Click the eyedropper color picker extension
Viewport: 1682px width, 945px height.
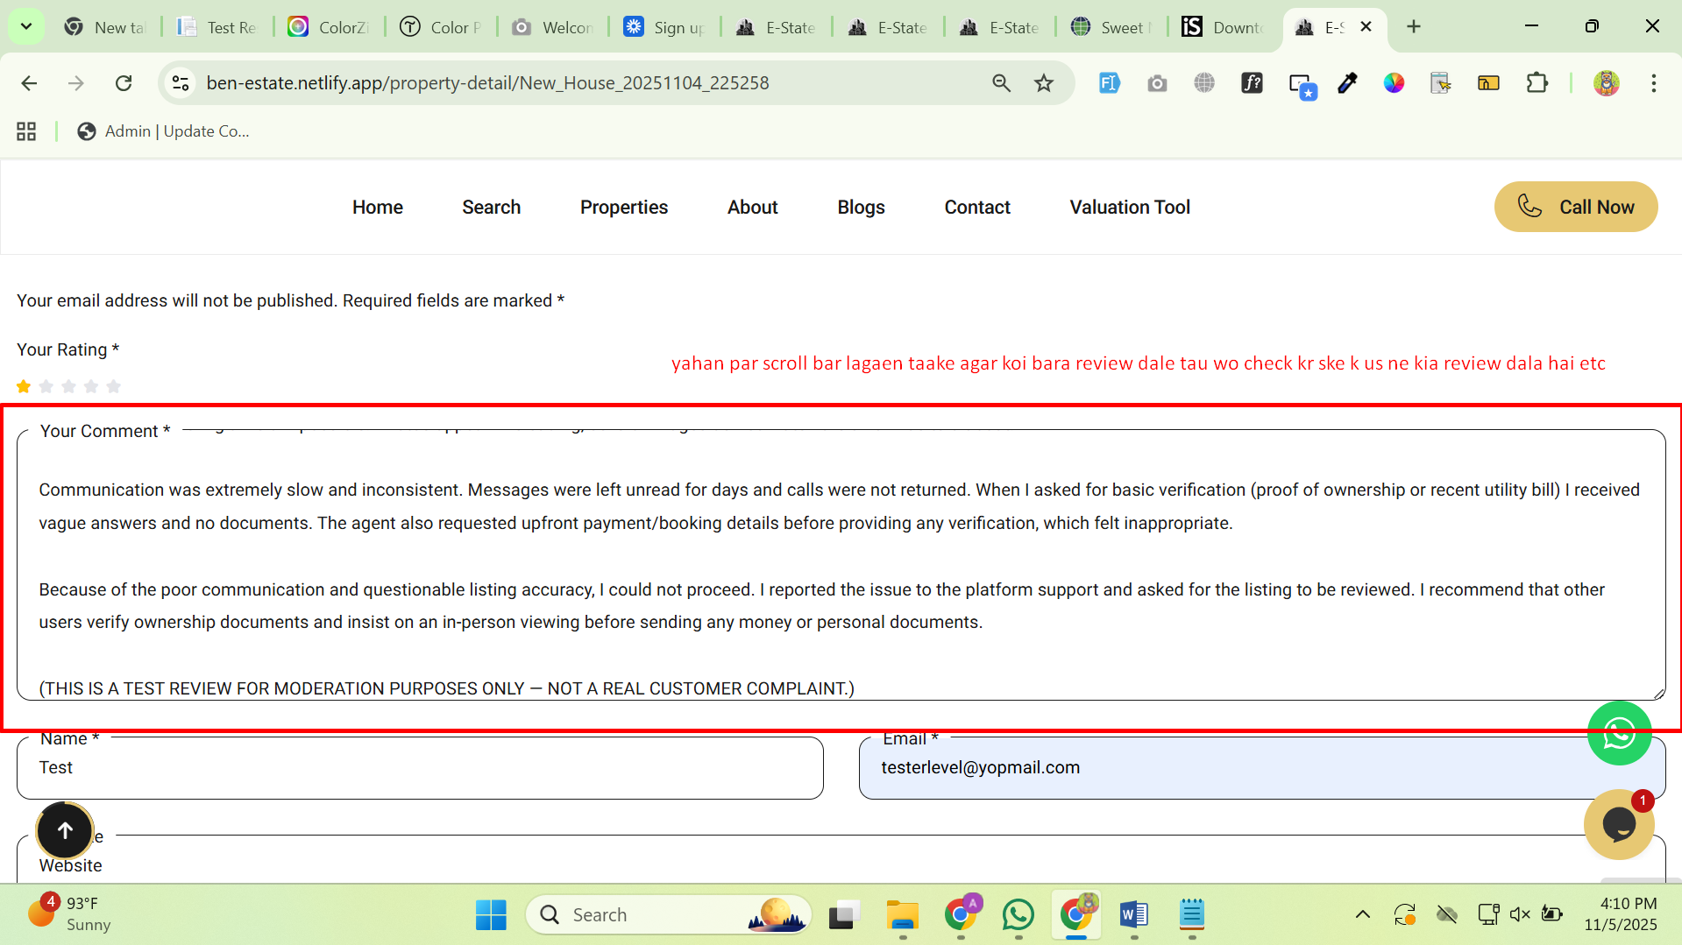click(1347, 83)
